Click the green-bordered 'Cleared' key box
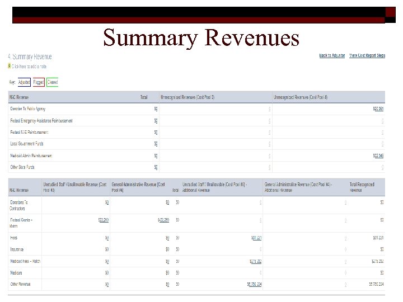 (x=53, y=82)
